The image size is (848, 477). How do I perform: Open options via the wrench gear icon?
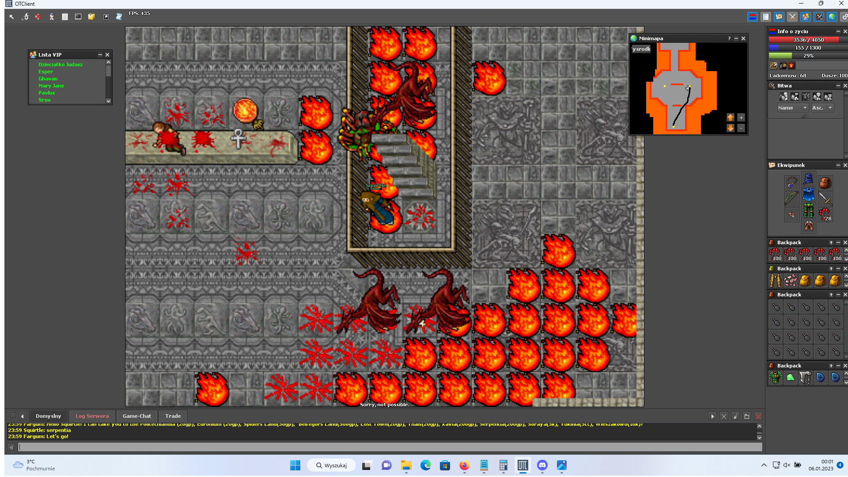[25, 17]
